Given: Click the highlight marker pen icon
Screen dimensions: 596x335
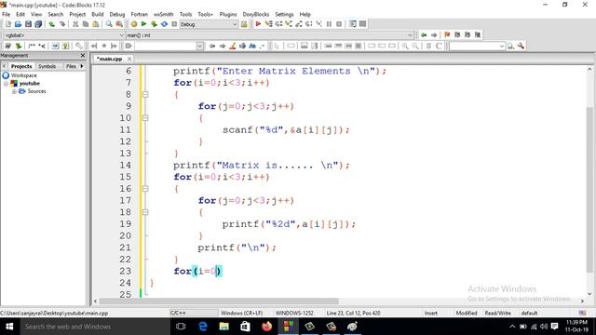Looking at the screenshot, I should tap(232, 46).
